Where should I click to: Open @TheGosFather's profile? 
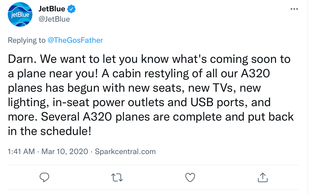tap(76, 40)
